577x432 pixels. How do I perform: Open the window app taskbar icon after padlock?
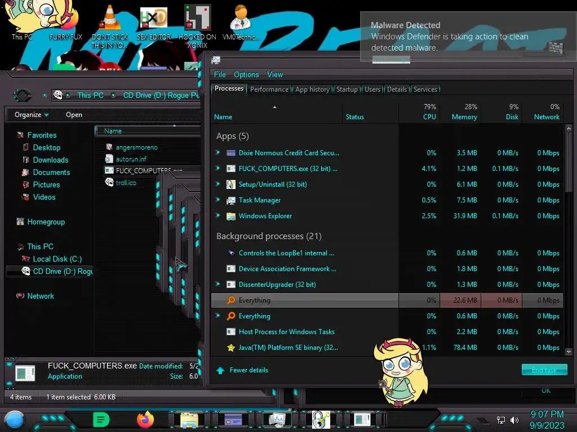click(x=362, y=420)
